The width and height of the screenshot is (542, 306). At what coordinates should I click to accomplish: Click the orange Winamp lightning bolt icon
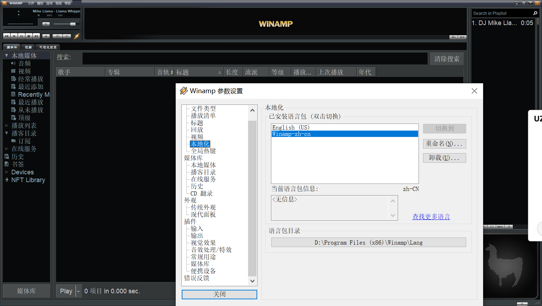click(77, 36)
